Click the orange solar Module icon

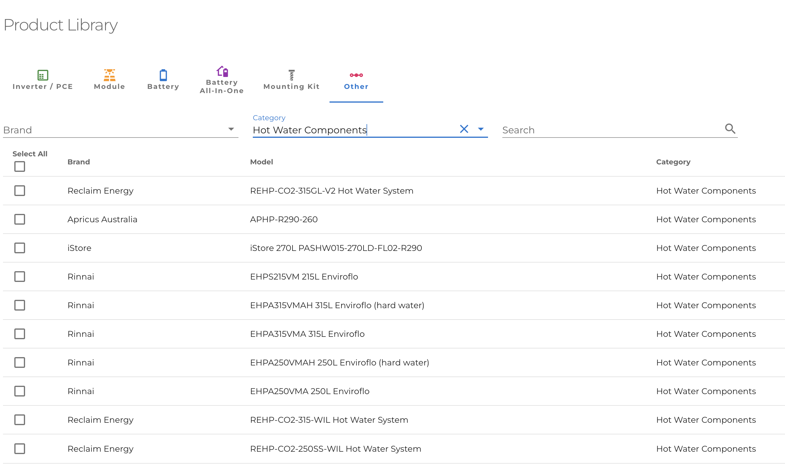point(109,75)
